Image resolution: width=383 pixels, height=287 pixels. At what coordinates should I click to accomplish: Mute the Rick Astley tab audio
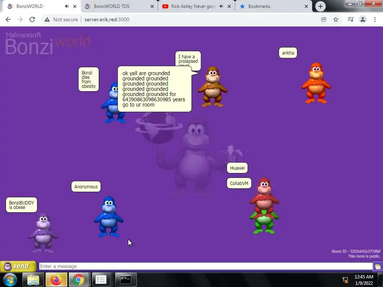pyautogui.click(x=221, y=6)
